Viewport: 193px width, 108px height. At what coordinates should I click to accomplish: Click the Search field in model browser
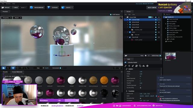coord(178,14)
